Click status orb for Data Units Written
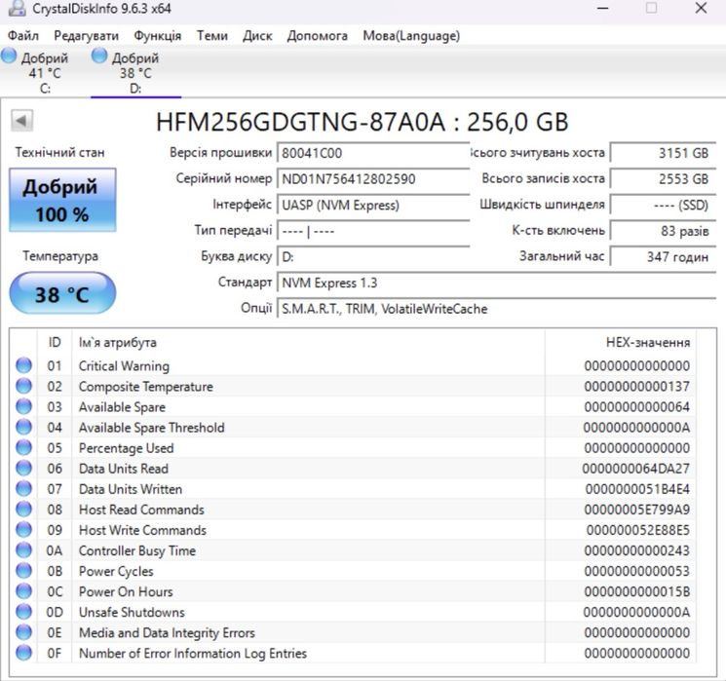Viewport: 726px width, 681px height. [23, 488]
